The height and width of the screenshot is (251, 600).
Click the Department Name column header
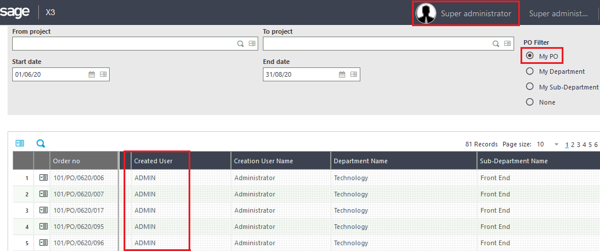click(360, 161)
